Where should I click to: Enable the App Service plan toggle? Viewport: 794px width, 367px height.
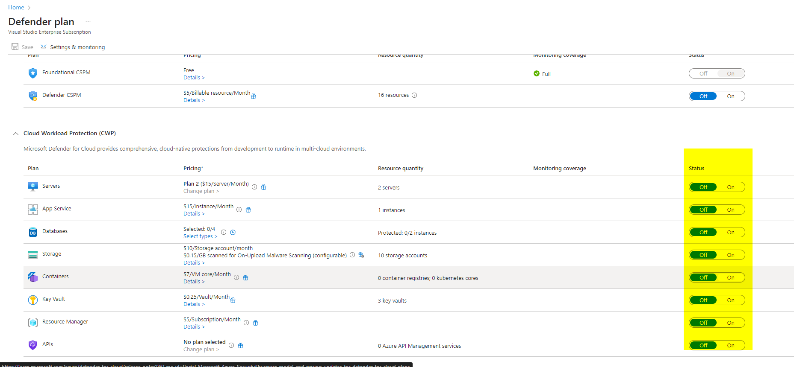click(731, 210)
